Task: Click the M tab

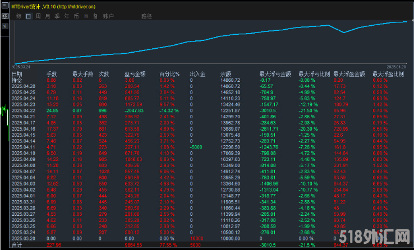Action: coord(86,16)
